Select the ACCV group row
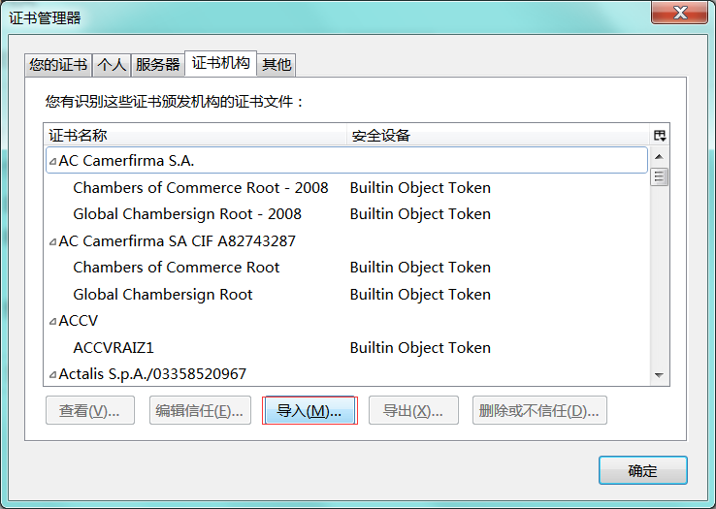716x509 pixels. click(346, 321)
